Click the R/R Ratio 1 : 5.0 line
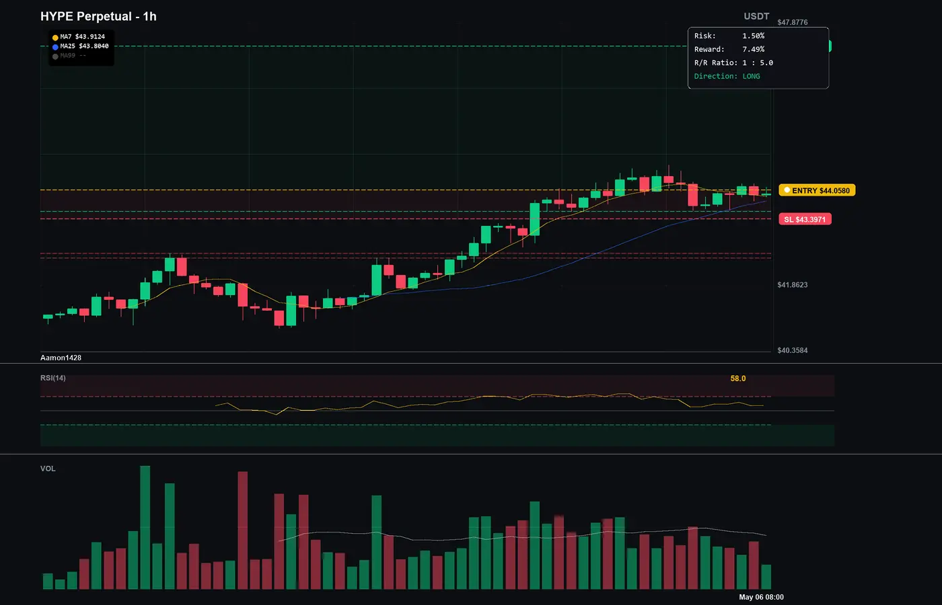This screenshot has width=942, height=605. (x=733, y=63)
